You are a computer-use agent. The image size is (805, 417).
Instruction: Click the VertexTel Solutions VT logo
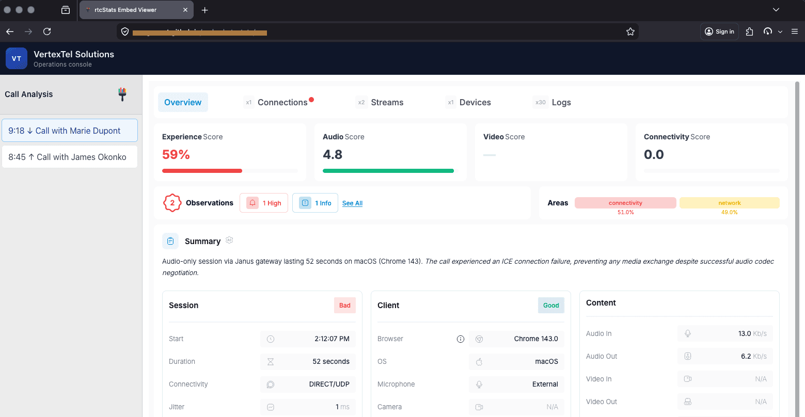point(16,58)
